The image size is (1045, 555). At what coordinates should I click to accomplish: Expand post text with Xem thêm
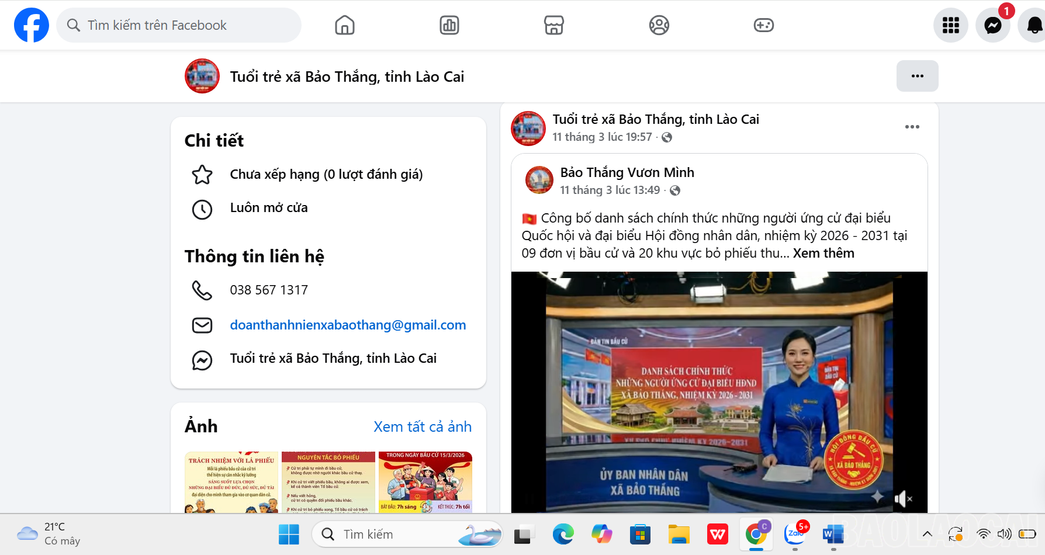(x=823, y=253)
